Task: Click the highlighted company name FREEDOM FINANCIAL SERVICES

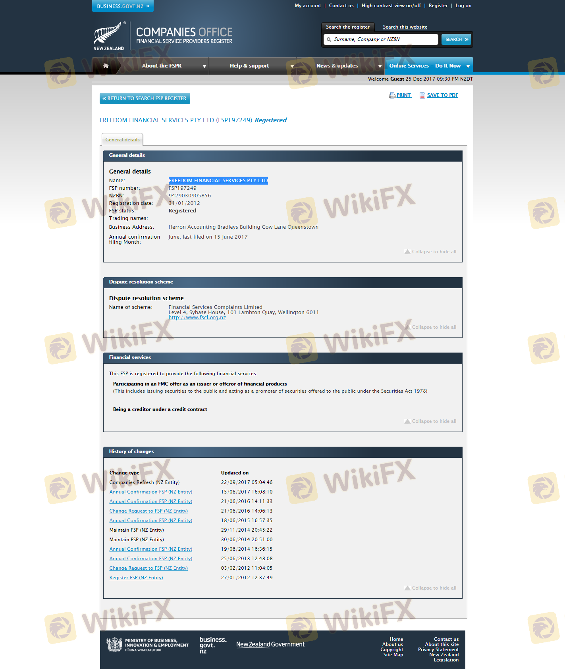Action: 218,181
